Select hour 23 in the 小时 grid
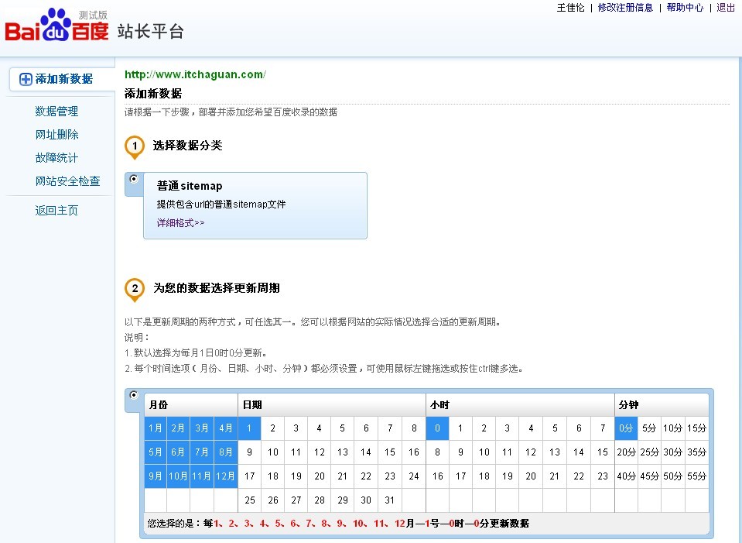The height and width of the screenshot is (543, 742). point(603,476)
